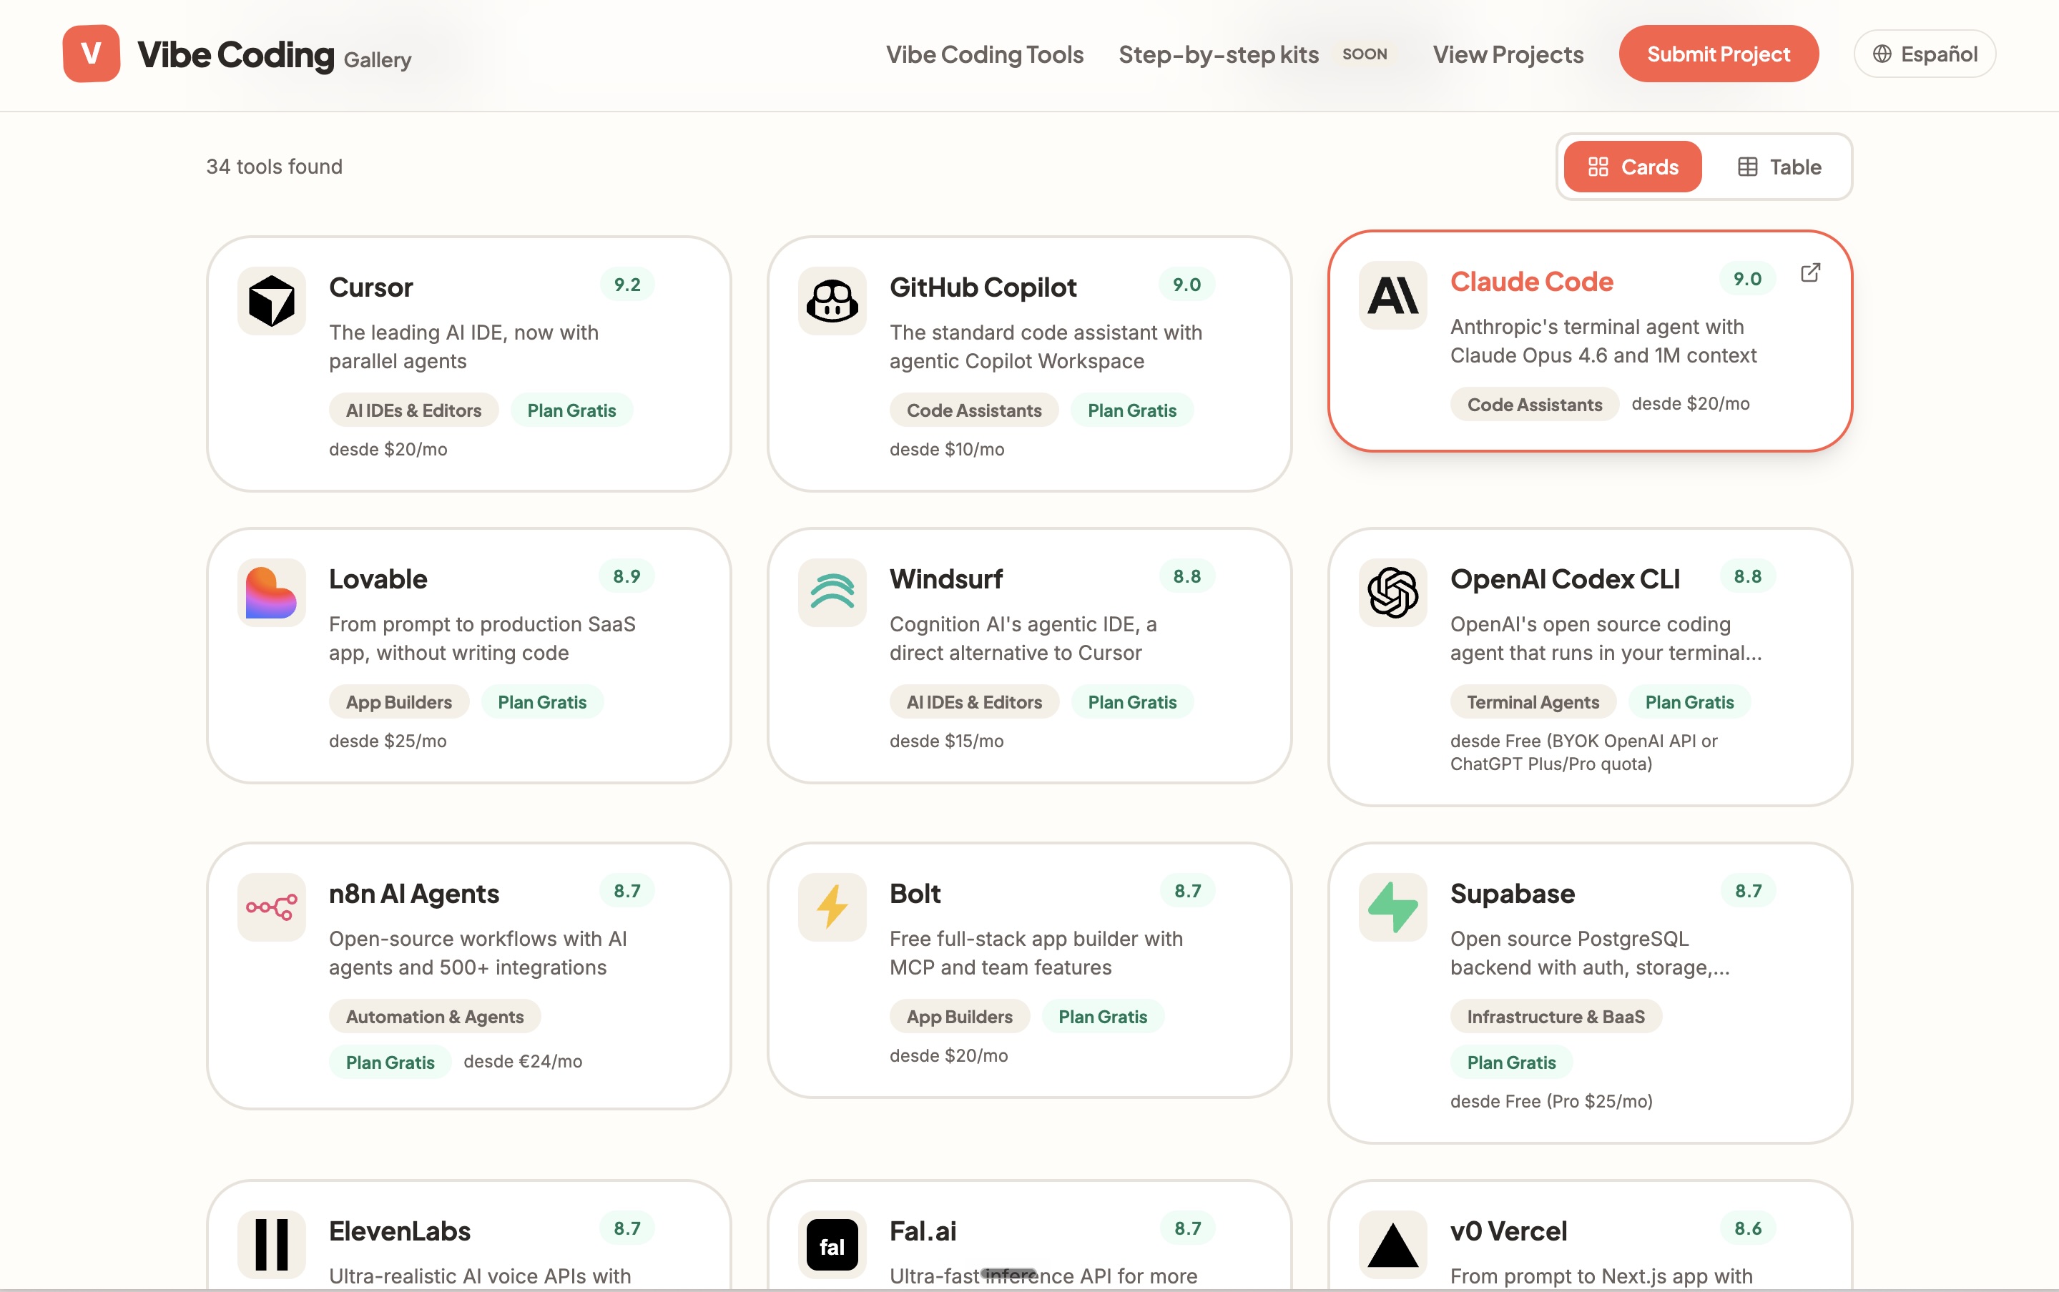Click GitHub Copilot's Code Assistants tag
The height and width of the screenshot is (1292, 2059).
point(974,410)
